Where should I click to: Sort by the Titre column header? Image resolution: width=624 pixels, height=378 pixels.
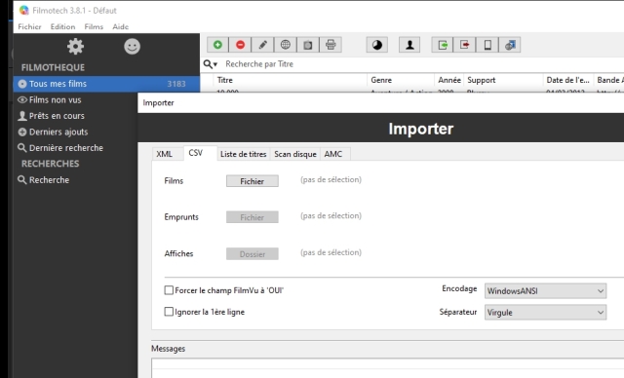[291, 80]
